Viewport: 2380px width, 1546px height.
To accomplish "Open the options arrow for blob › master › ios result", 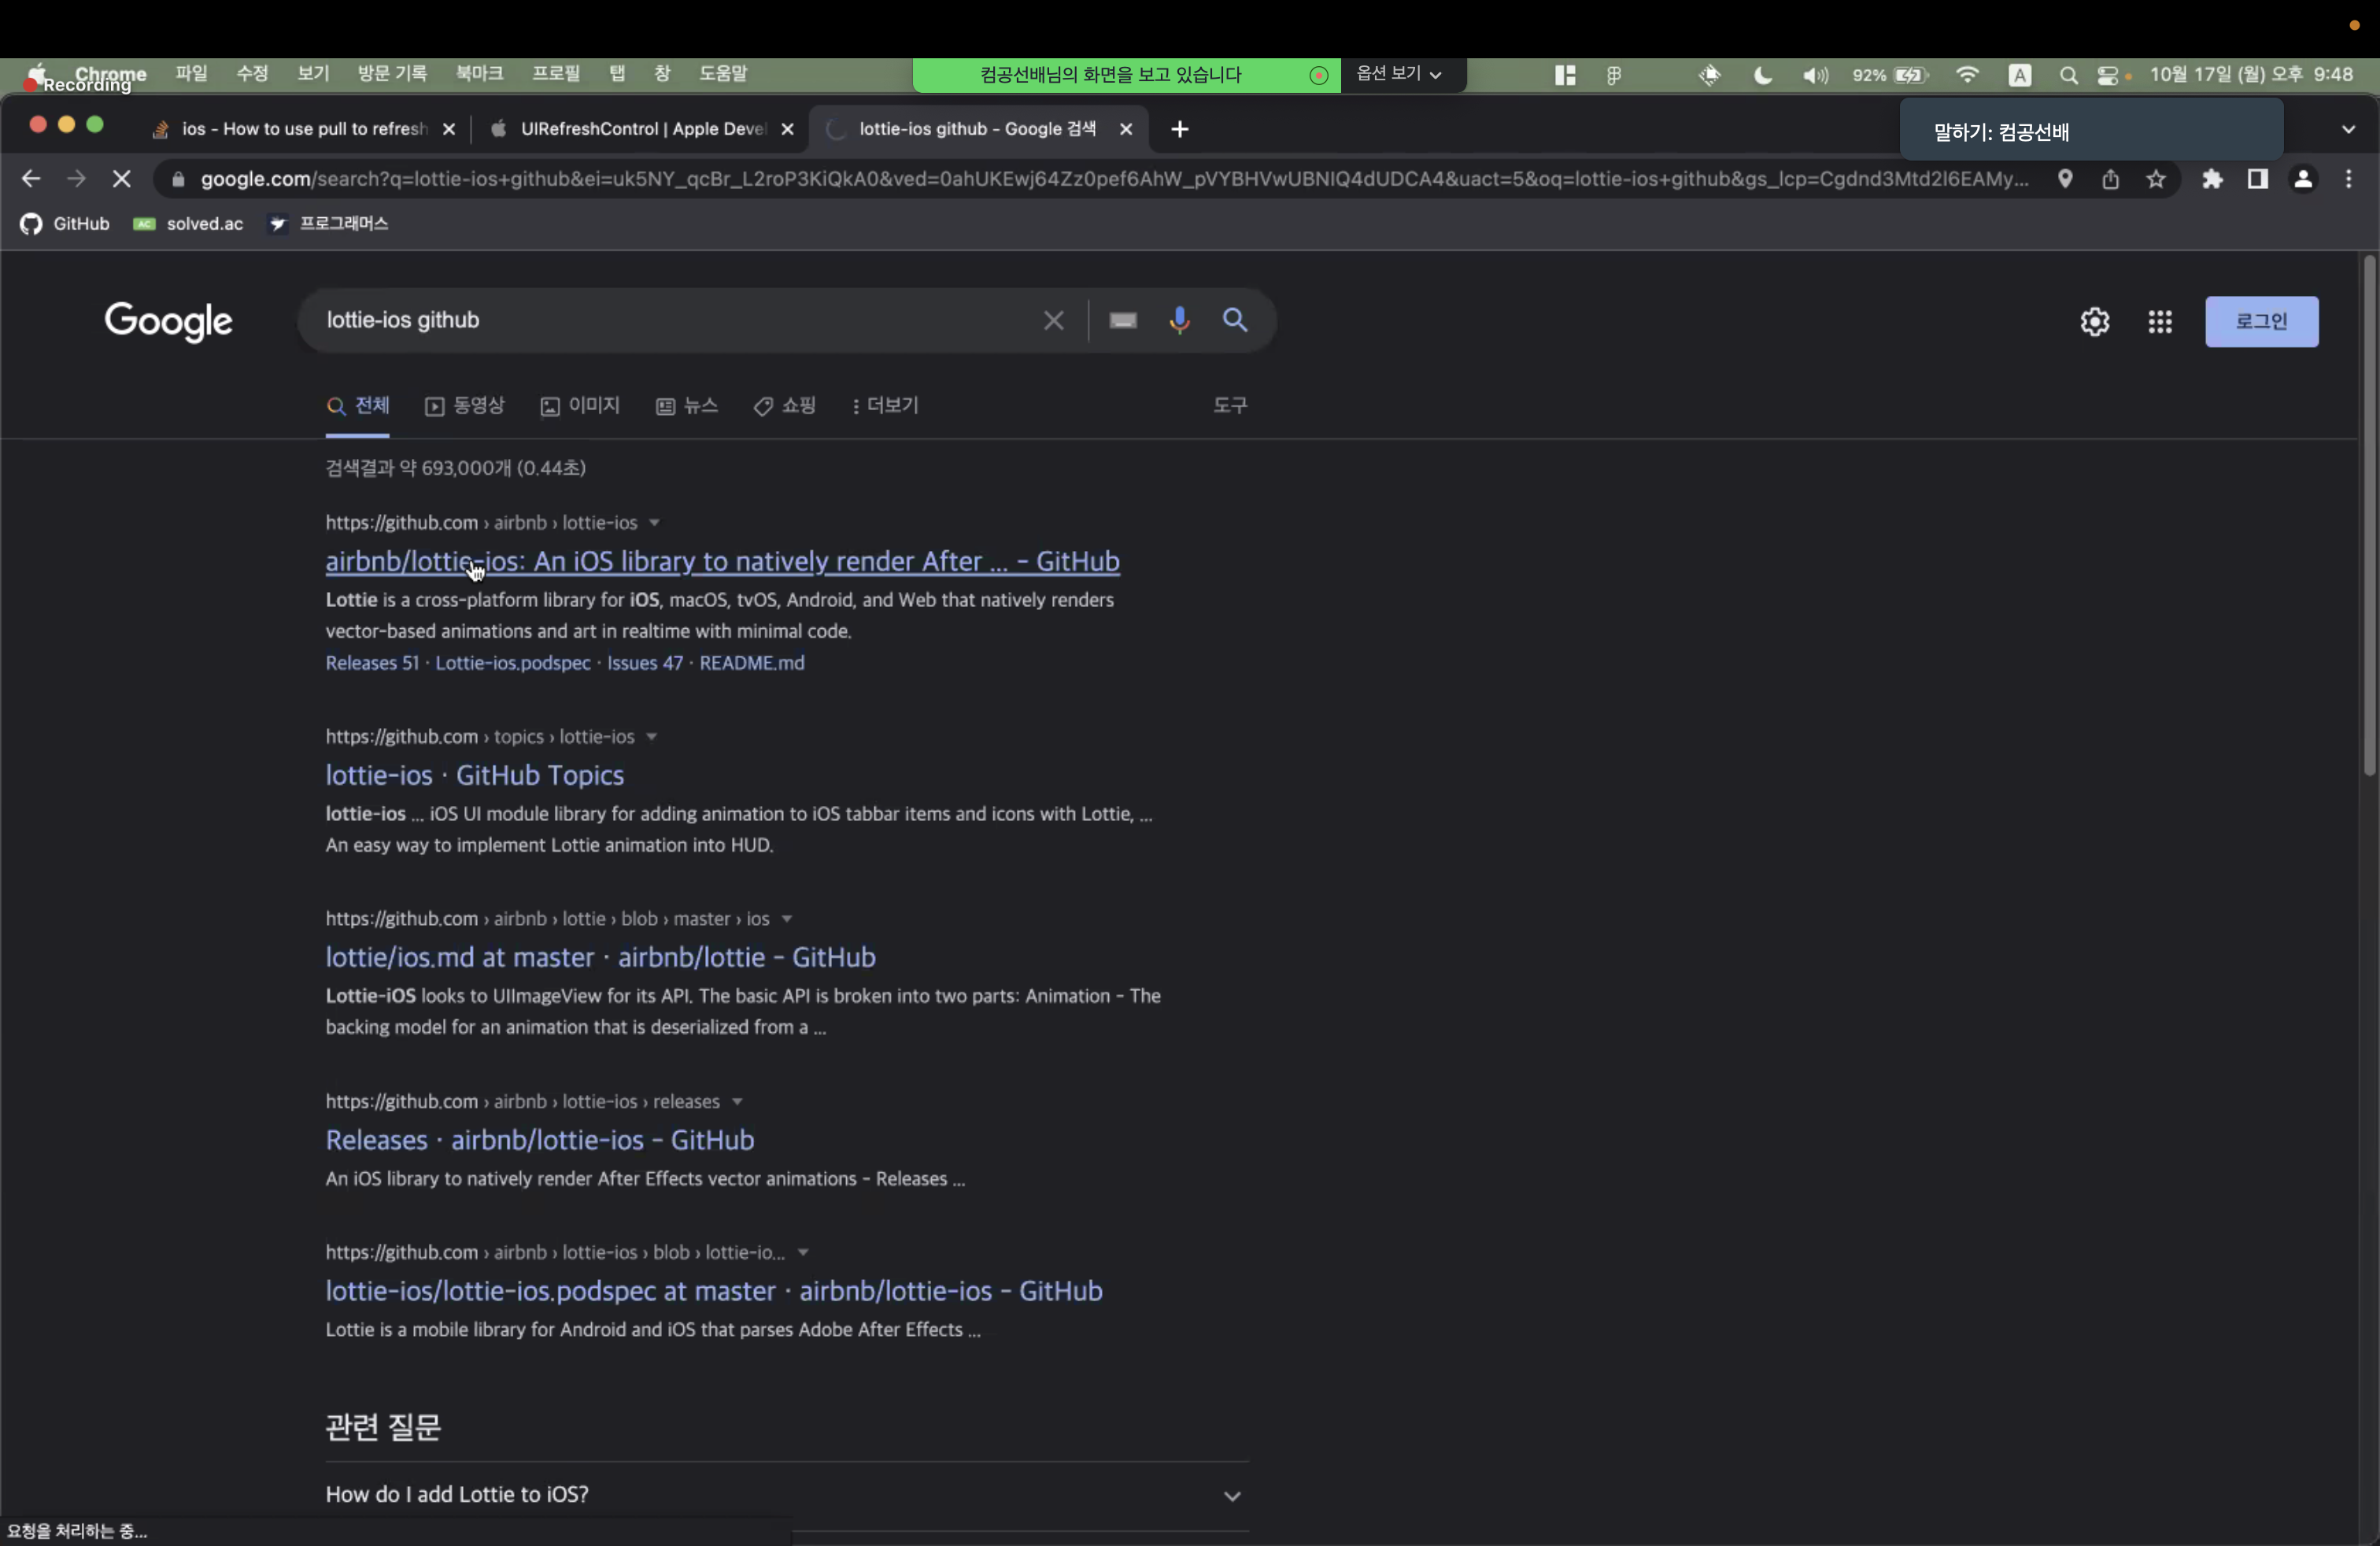I will (x=786, y=919).
